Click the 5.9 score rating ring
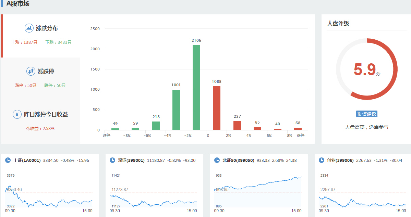 click(366, 69)
